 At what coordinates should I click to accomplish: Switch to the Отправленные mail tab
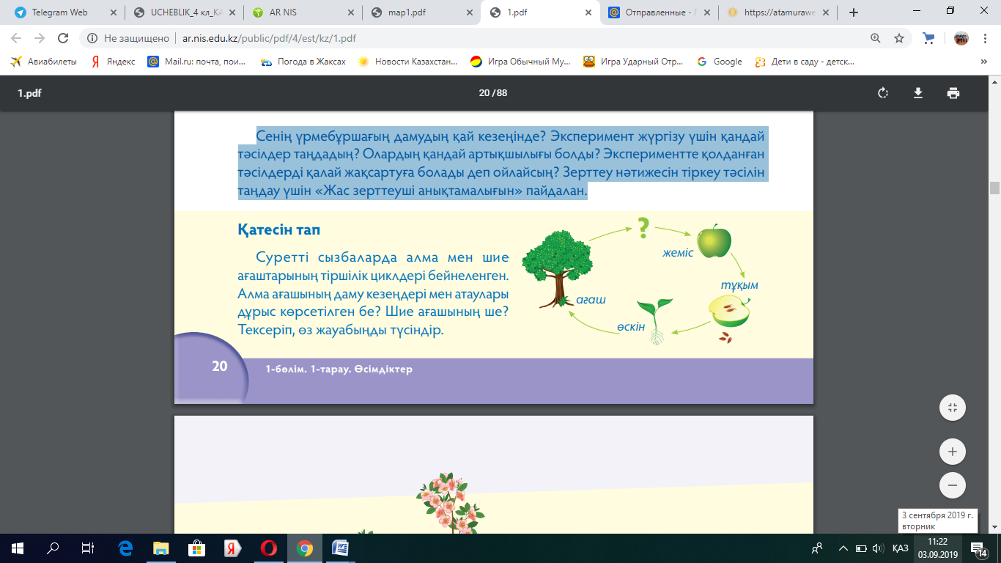click(657, 12)
